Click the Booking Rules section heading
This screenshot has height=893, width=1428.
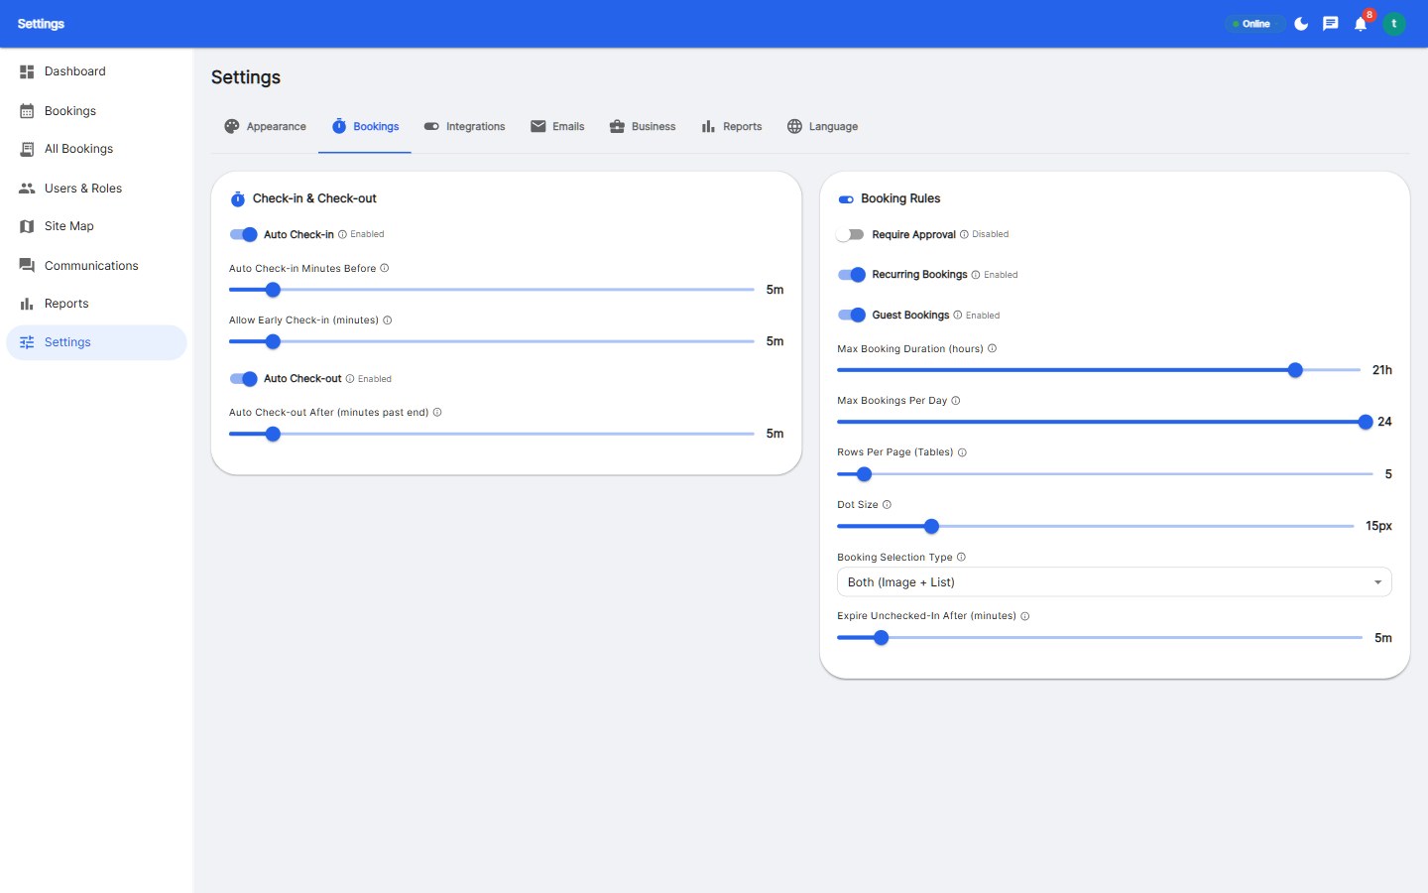click(x=900, y=198)
